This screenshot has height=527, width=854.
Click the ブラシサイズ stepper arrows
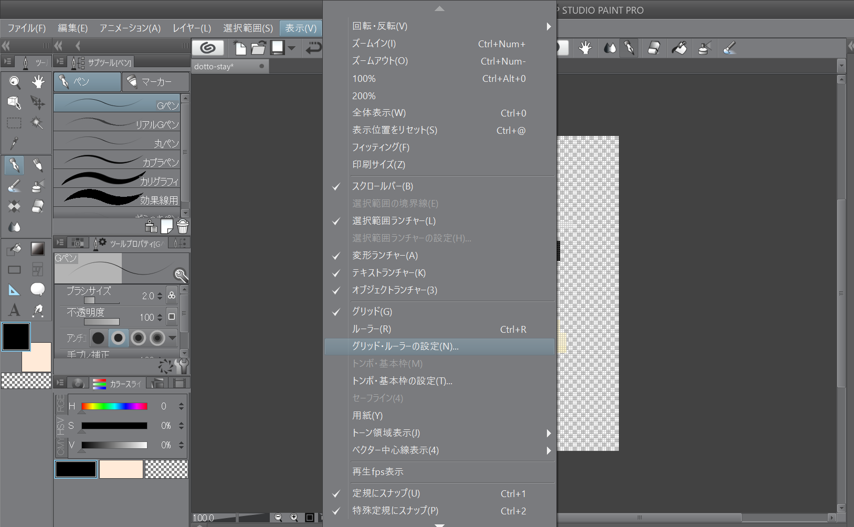point(160,296)
